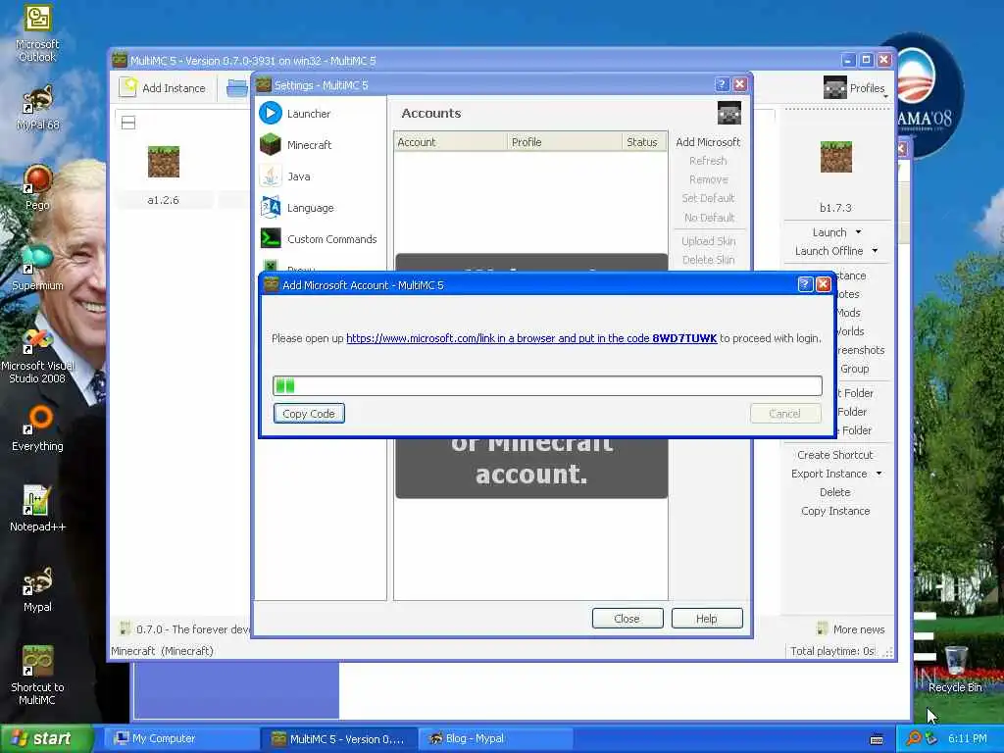The height and width of the screenshot is (753, 1004).
Task: Open the Notepad++ desktop shortcut
Action: point(37,509)
